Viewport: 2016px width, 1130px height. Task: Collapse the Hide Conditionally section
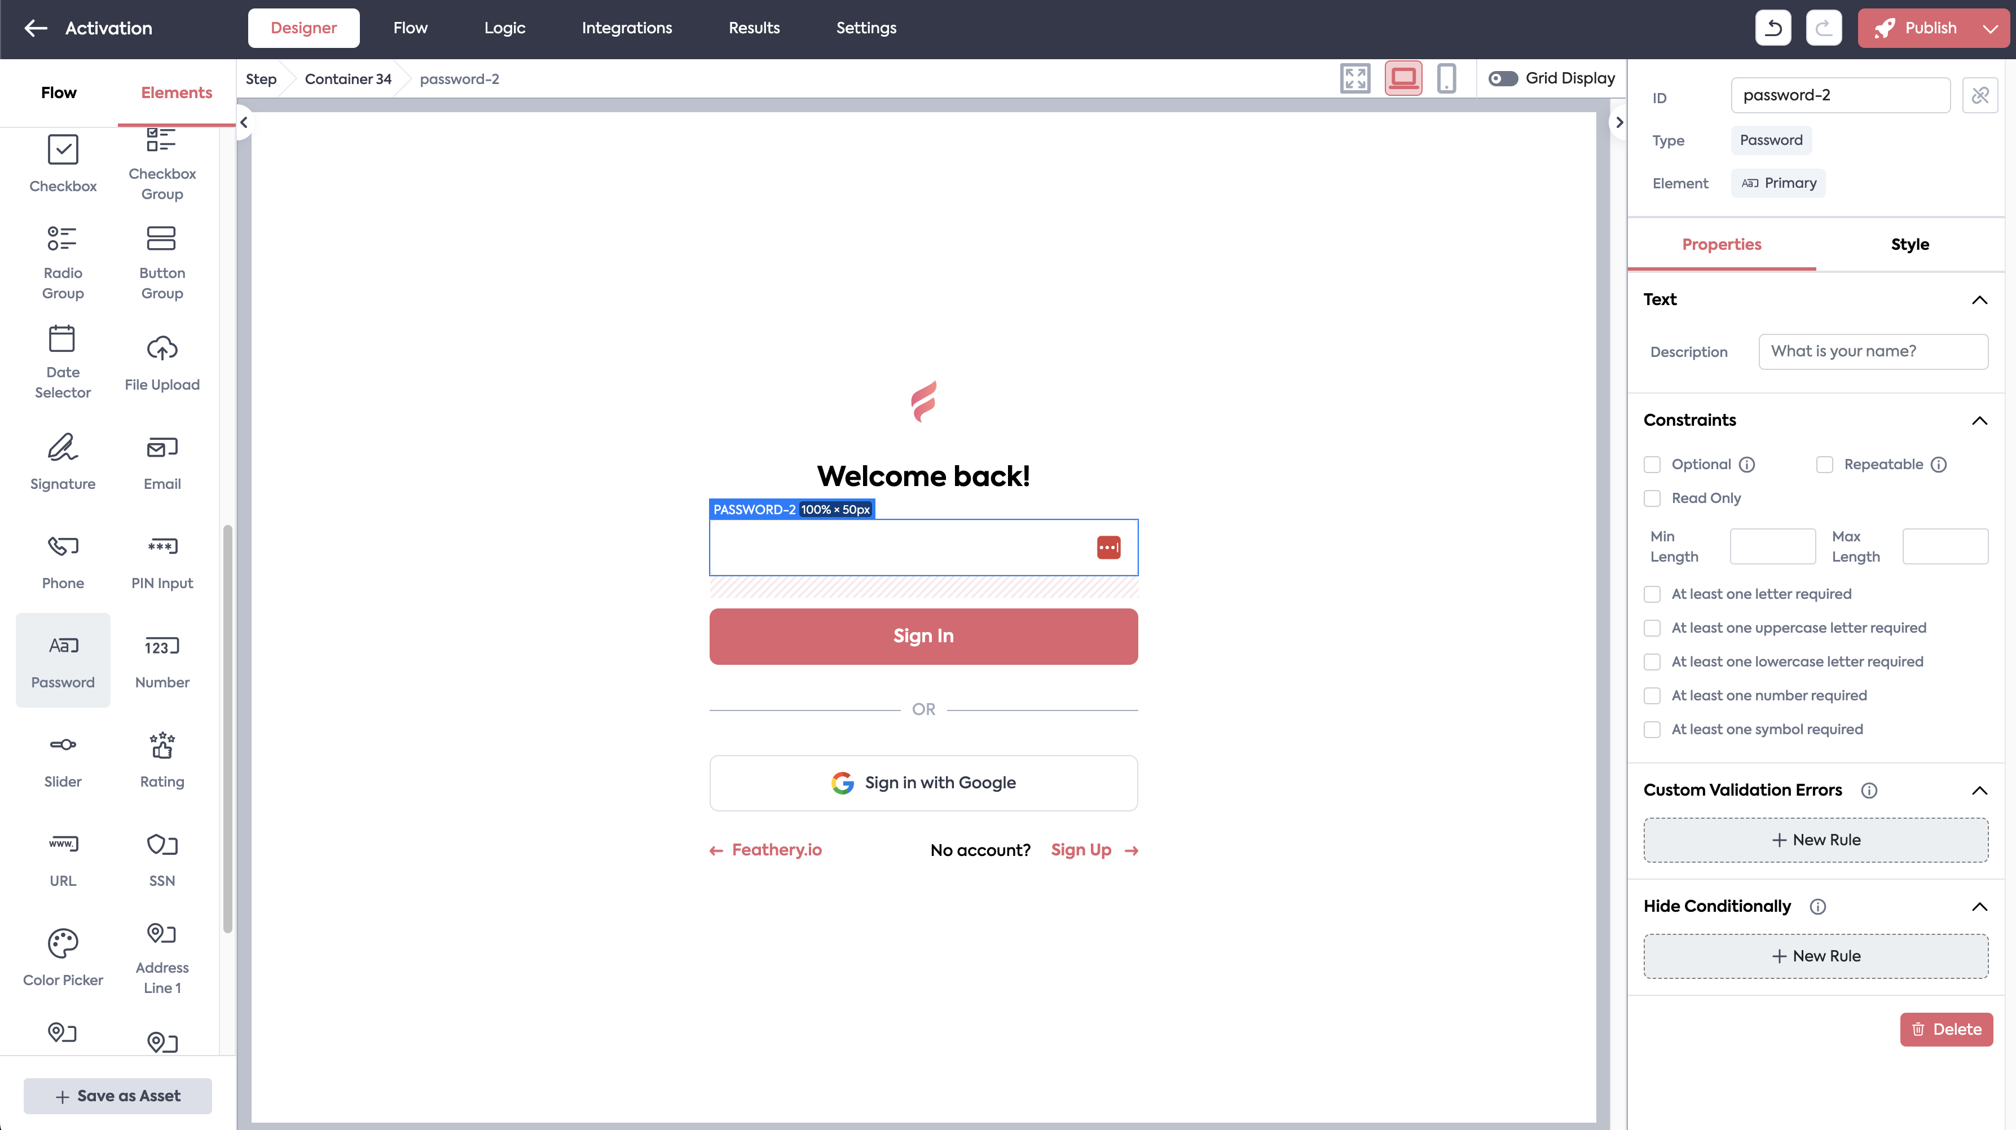pos(1979,906)
